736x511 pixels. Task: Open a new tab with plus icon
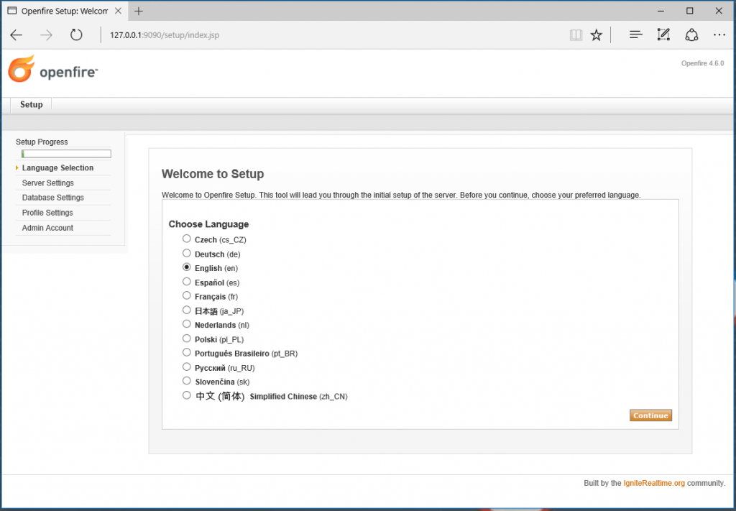pos(139,11)
